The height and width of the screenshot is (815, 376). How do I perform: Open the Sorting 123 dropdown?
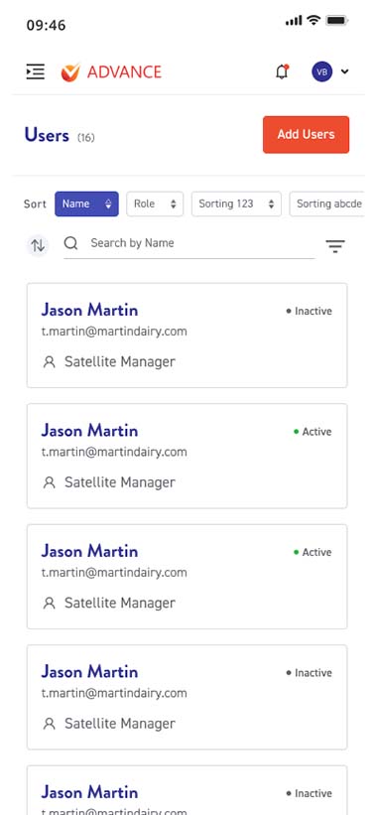point(236,204)
